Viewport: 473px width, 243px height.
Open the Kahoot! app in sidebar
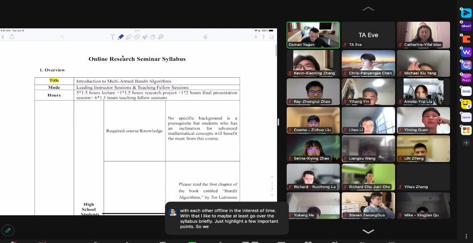[466, 26]
